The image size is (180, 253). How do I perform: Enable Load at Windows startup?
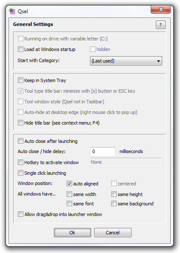[x=20, y=49]
